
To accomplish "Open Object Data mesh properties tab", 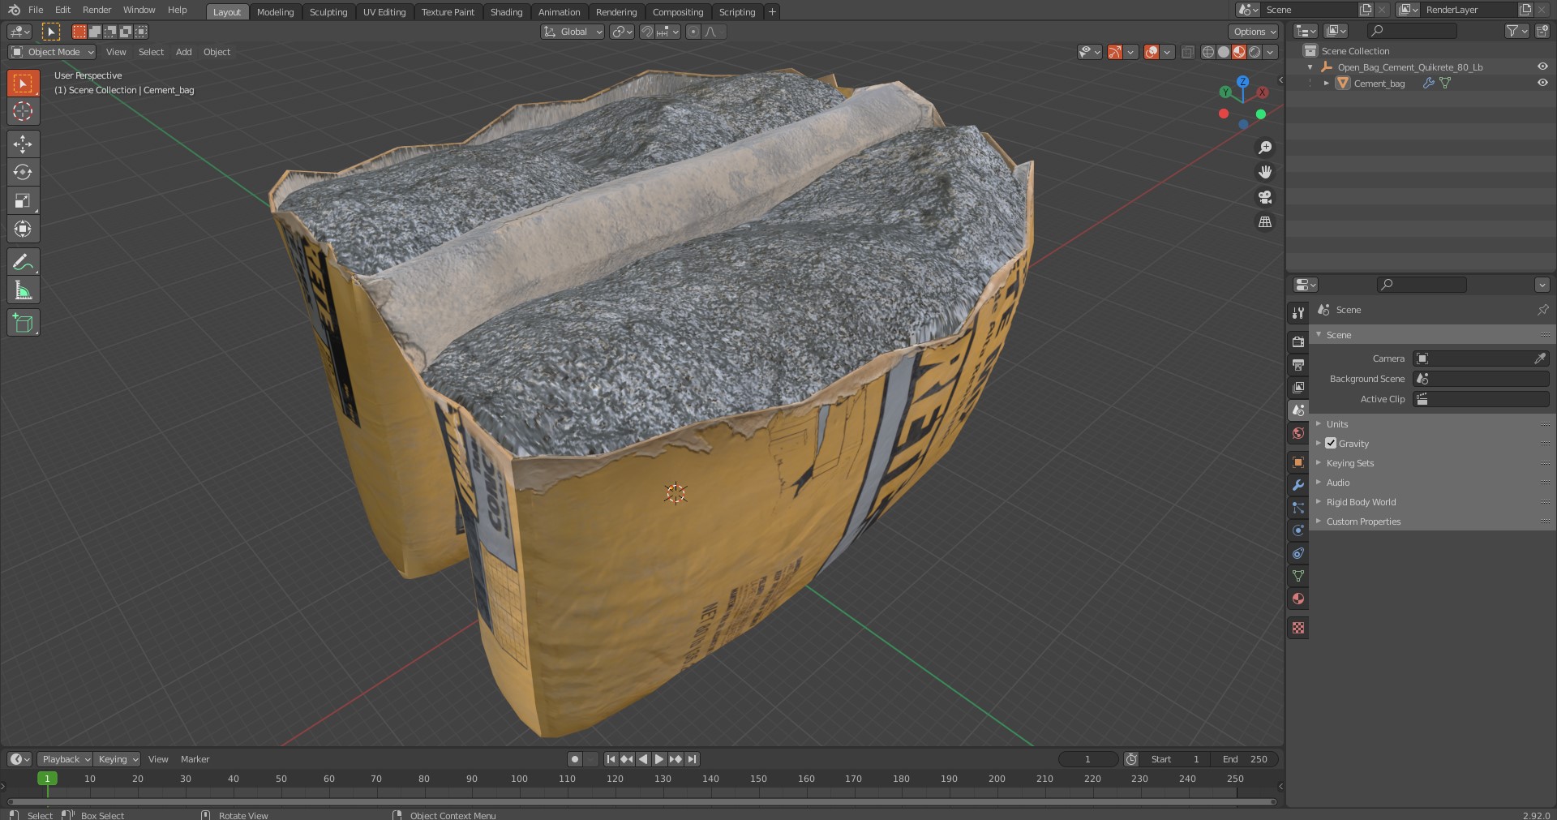I will [x=1298, y=576].
